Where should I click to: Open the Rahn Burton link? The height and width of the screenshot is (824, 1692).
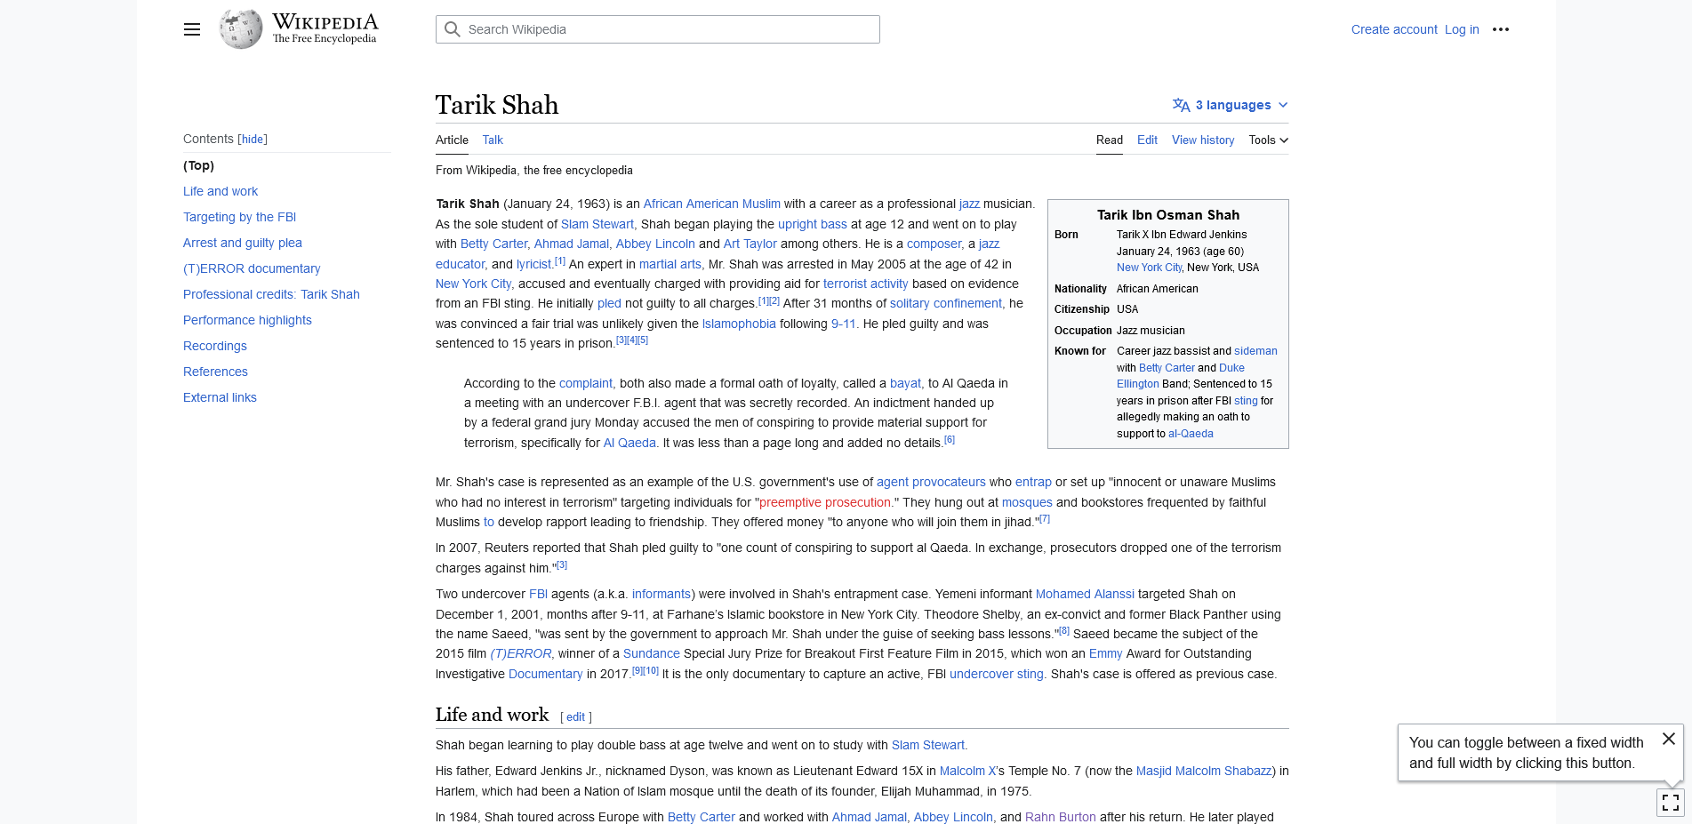[1061, 817]
